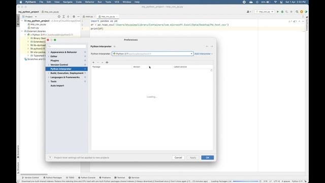Image resolution: width=325 pixels, height=183 pixels.
Task: Expand Build, Execution, Deployment settings
Action: (49, 73)
